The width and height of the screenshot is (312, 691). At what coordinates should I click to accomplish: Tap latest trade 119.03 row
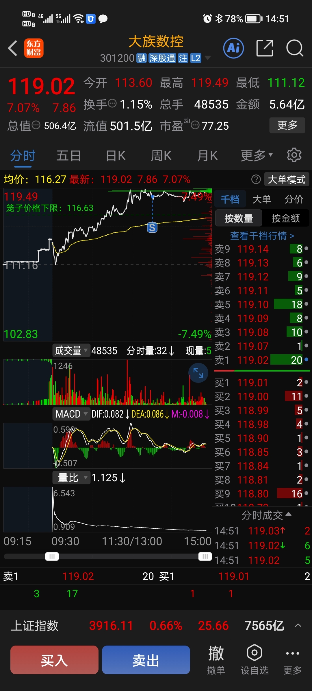coord(262,531)
